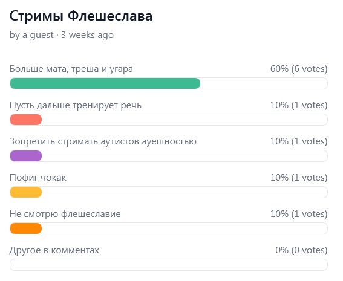Click the '60% (6 votes)' result label
This screenshot has width=343, height=281.
click(299, 69)
